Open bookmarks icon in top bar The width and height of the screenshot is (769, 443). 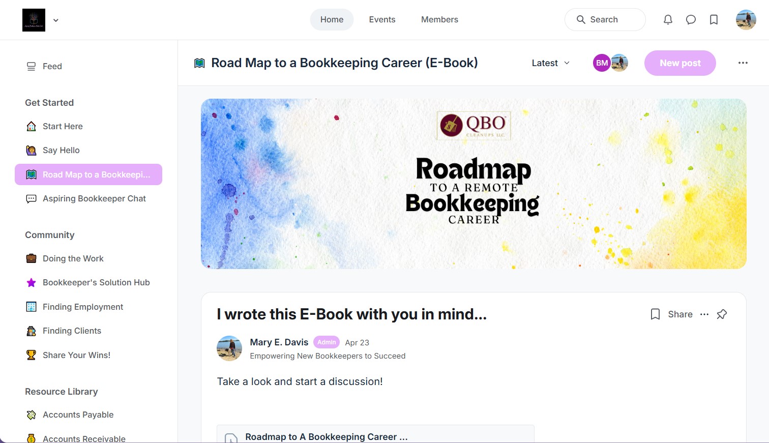pos(714,20)
